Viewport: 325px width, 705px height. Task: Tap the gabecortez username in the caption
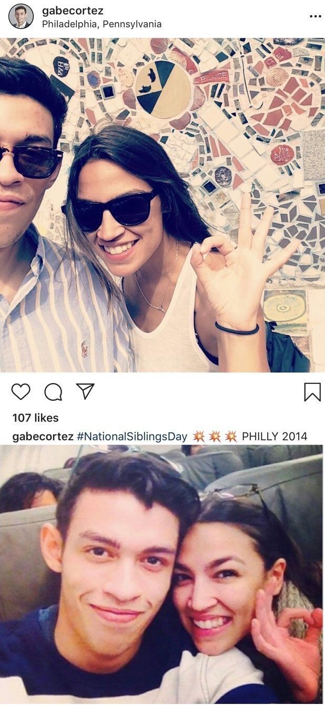[x=43, y=436]
